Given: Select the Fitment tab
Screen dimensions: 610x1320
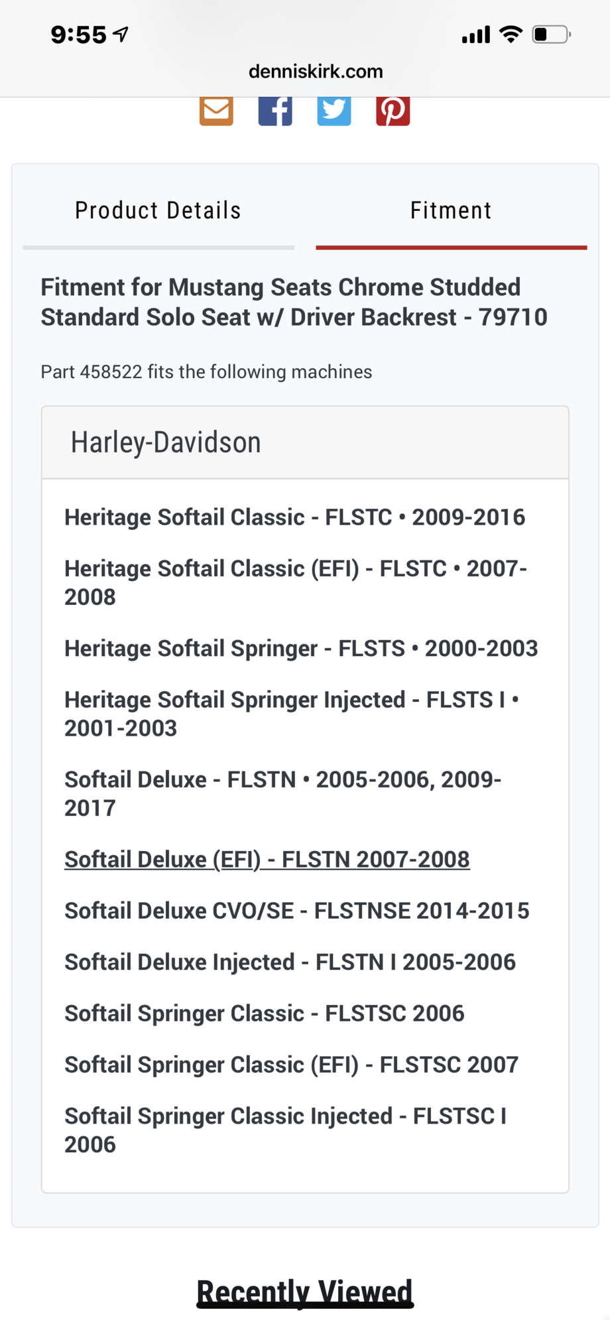Looking at the screenshot, I should pos(451,211).
